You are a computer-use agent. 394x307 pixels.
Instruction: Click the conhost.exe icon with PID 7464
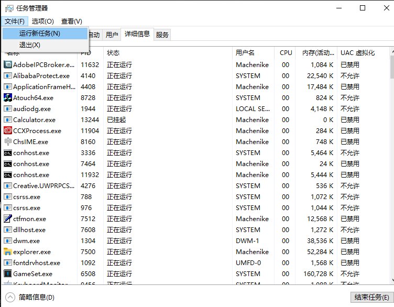(x=8, y=164)
